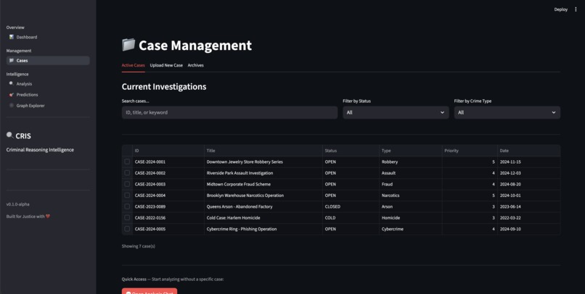Click the Open Analysis Chat button
585x294 pixels.
pyautogui.click(x=150, y=291)
